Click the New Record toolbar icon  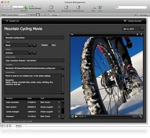pyautogui.click(x=66, y=7)
